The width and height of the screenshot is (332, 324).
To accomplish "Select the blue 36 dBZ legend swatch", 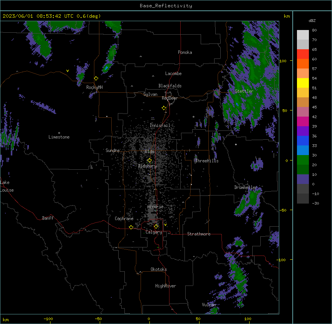I will click(x=303, y=140).
